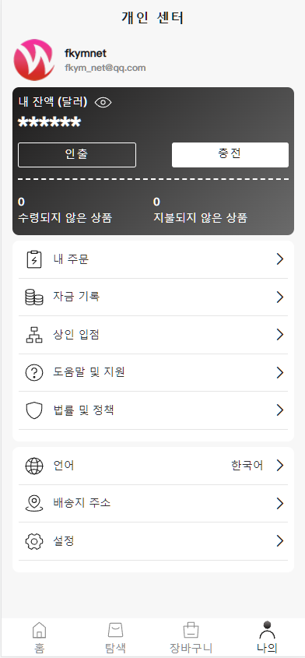Click the 상인 입점 hierarchy icon
The width and height of the screenshot is (305, 658).
pyautogui.click(x=34, y=335)
